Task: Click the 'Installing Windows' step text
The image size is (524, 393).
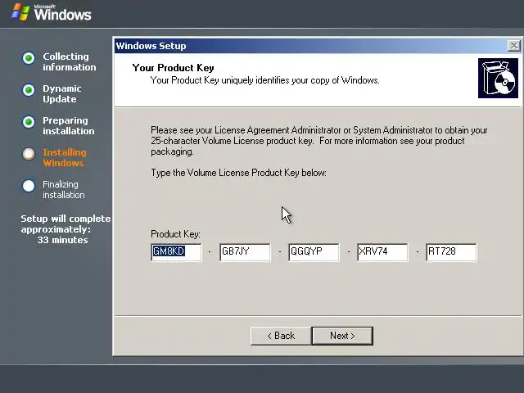Action: 65,158
